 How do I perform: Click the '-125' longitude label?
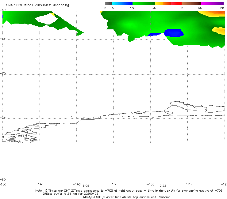[188, 184]
